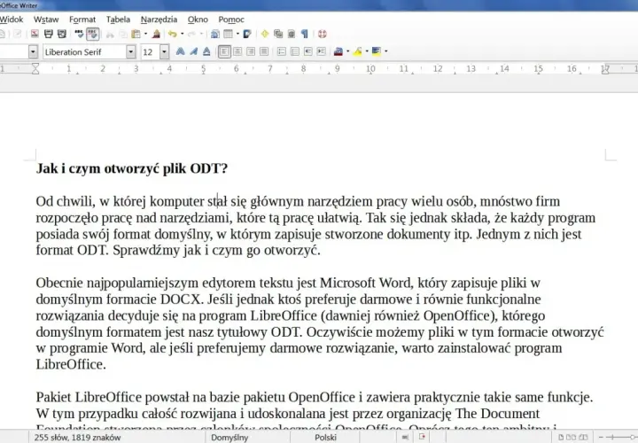The image size is (638, 443).
Task: Align paragraph right
Action: (x=251, y=51)
